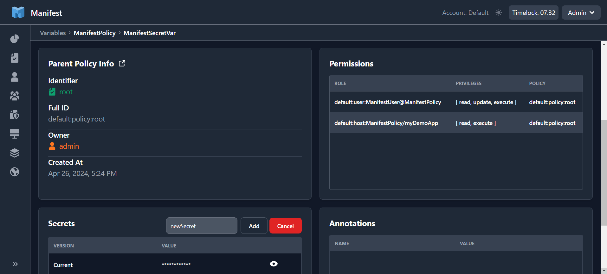Click the red Cancel button
Viewport: 607px width, 274px height.
tap(286, 226)
